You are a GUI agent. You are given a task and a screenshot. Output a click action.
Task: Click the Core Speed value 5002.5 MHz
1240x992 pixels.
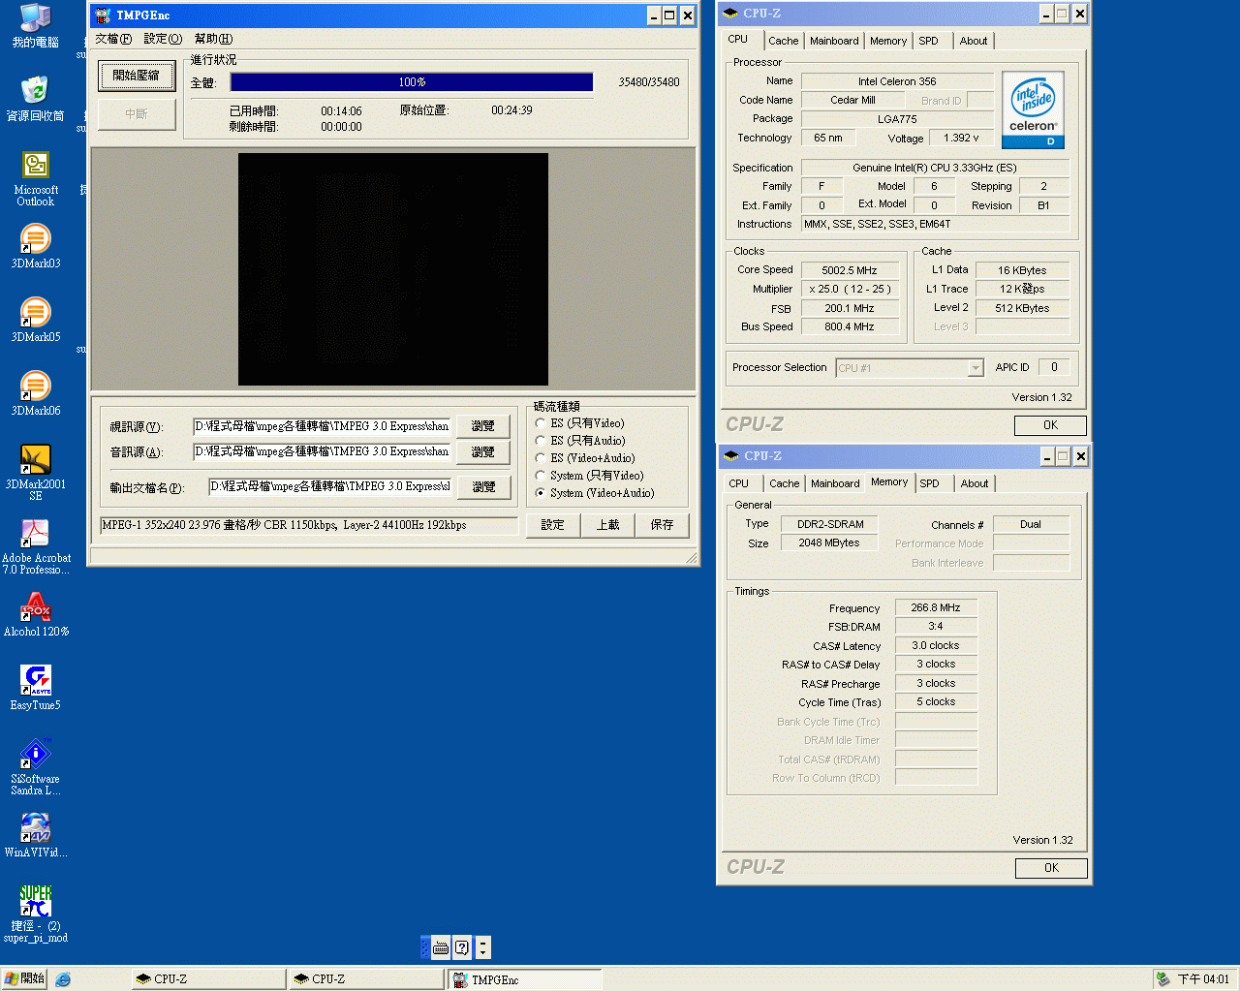pyautogui.click(x=850, y=270)
